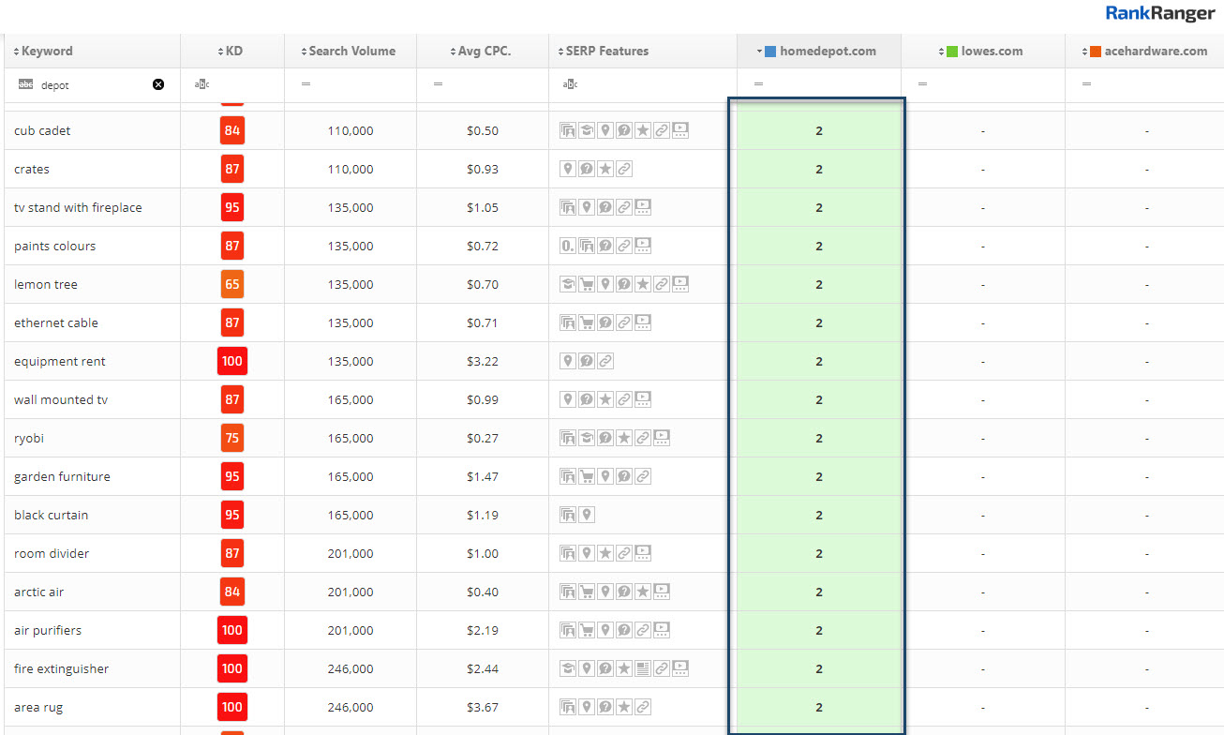Click the news list icon for fire extinguisher
Screen dimensions: 1224x735
(643, 668)
